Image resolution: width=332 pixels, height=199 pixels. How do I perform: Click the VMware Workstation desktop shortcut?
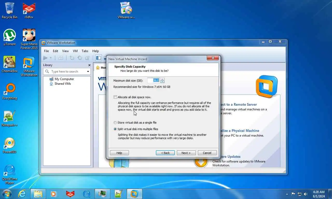click(x=29, y=66)
